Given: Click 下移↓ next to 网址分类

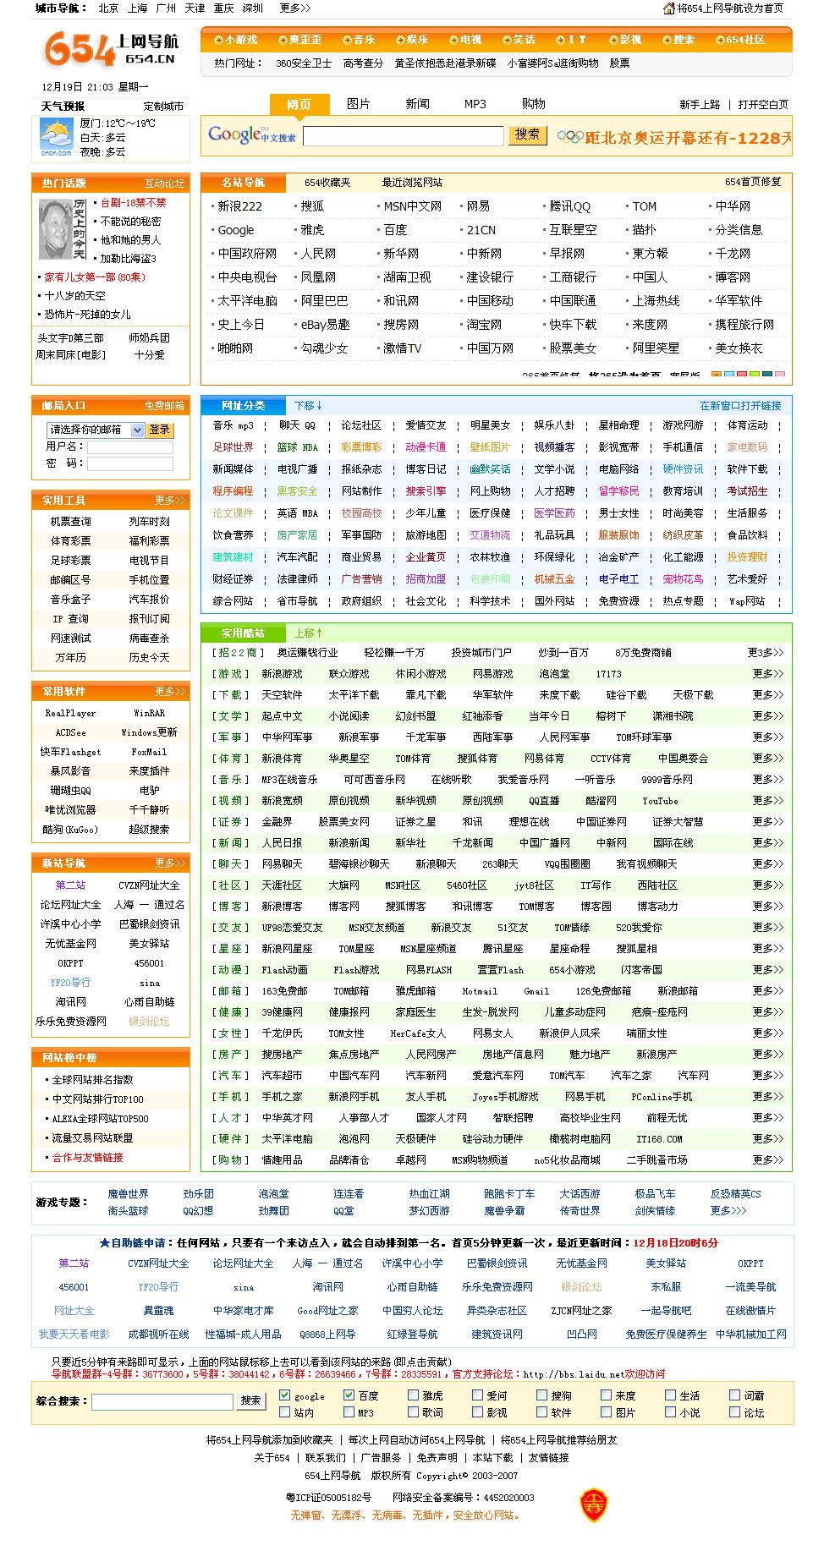Looking at the screenshot, I should (x=309, y=405).
